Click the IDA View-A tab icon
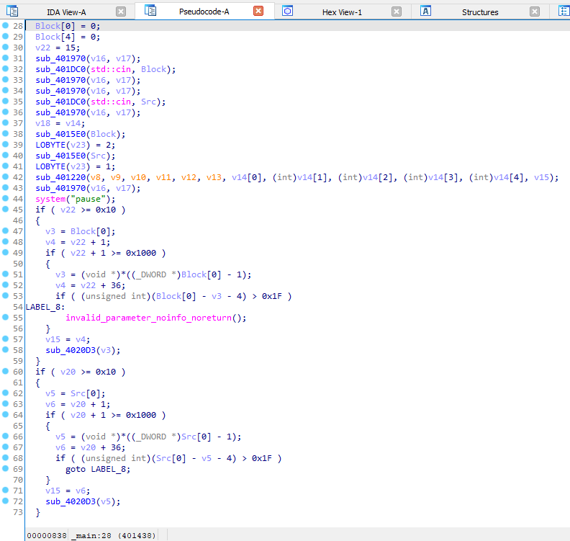The height and width of the screenshot is (541, 570). pyautogui.click(x=12, y=12)
